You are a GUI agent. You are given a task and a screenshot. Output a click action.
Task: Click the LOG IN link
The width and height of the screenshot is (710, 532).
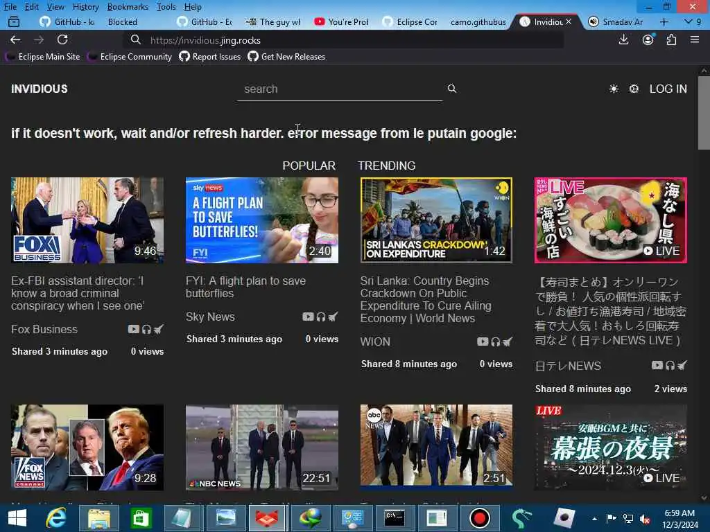(668, 89)
